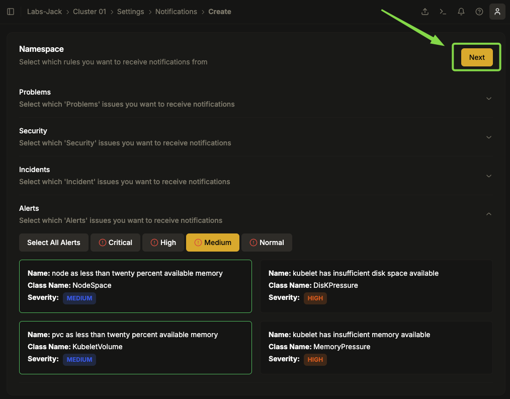The width and height of the screenshot is (510, 399).
Task: Select the MemoryPressure alert card
Action: pos(376,348)
